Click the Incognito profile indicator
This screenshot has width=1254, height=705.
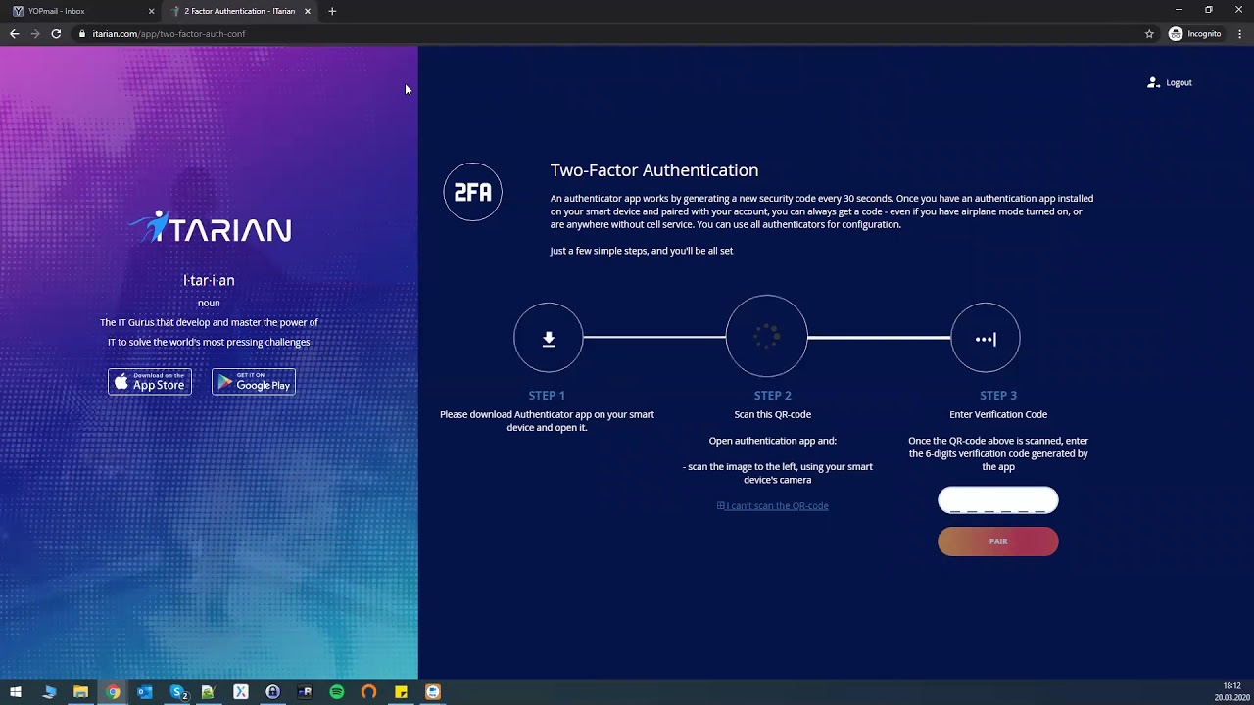pyautogui.click(x=1195, y=33)
